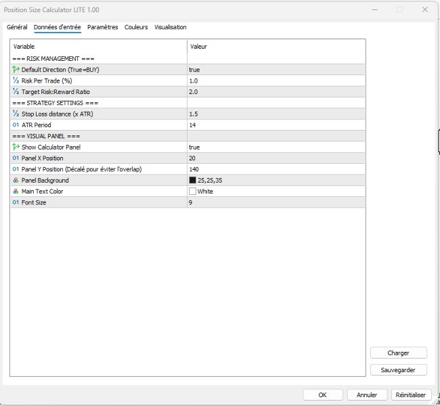Select the Show Calculator Panel value true
440x406 pixels.
point(194,148)
